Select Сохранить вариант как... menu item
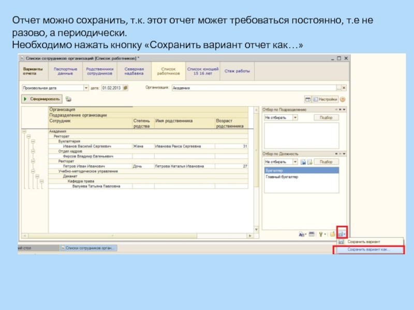414x310 pixels. pyautogui.click(x=368, y=250)
